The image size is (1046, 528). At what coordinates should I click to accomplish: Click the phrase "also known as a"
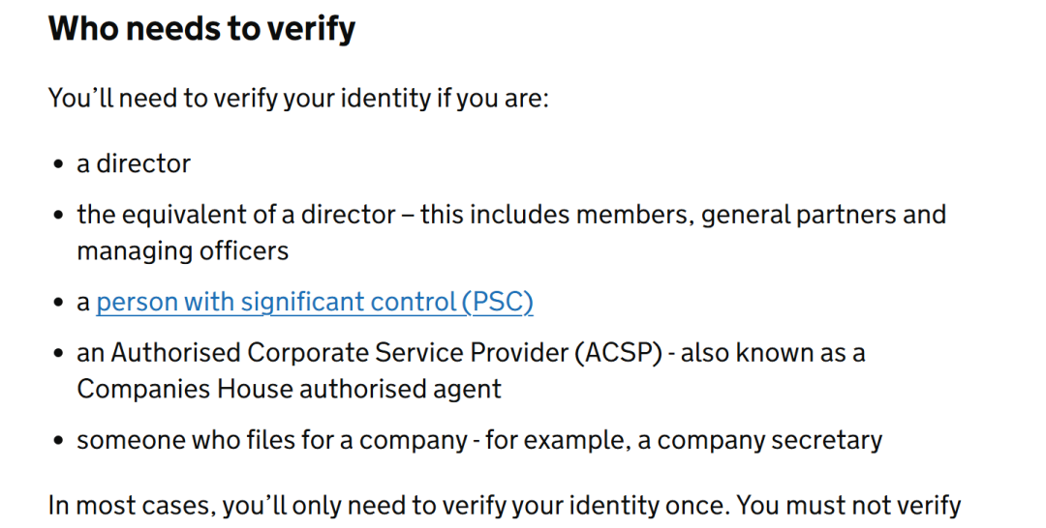pyautogui.click(x=773, y=353)
